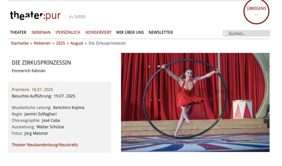Click the Die Zirkusprinzessin breadcrumb entry
This screenshot has height=166, width=282.
tap(107, 43)
